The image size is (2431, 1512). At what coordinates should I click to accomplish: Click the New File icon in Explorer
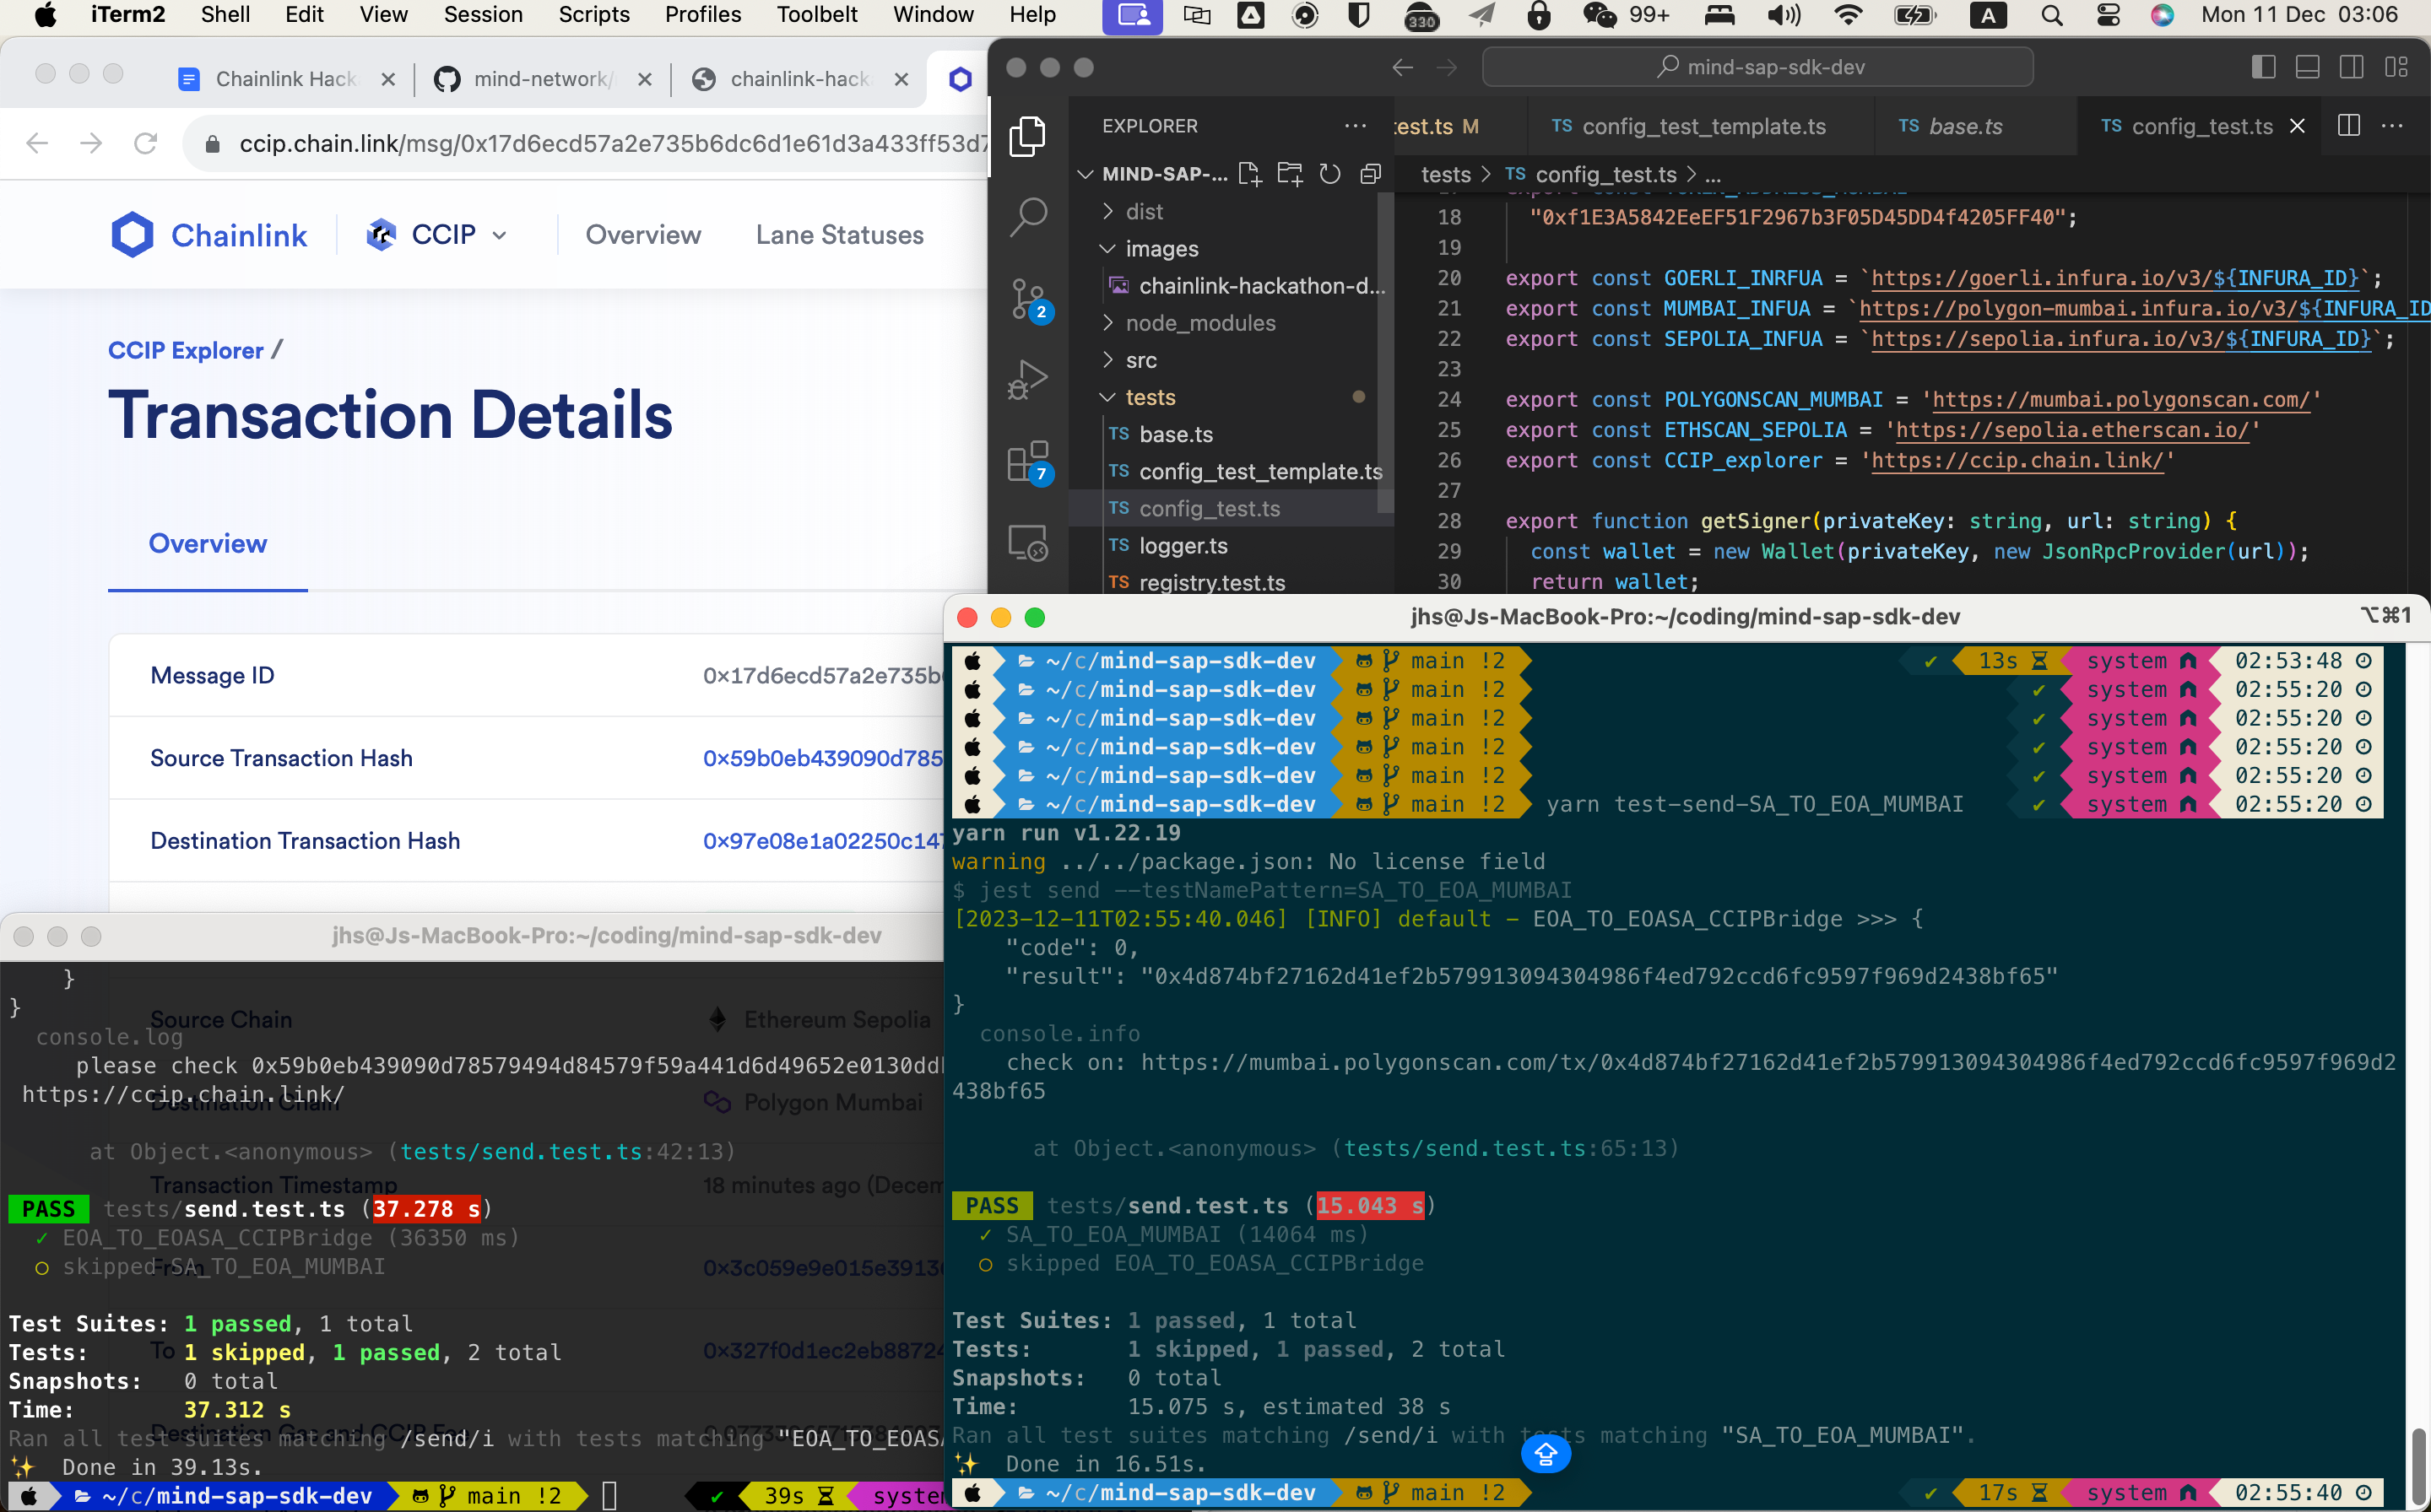(1248, 174)
